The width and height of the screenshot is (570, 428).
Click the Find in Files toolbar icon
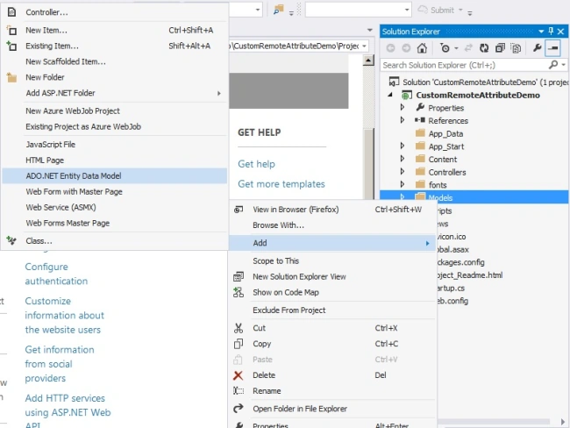click(x=279, y=10)
